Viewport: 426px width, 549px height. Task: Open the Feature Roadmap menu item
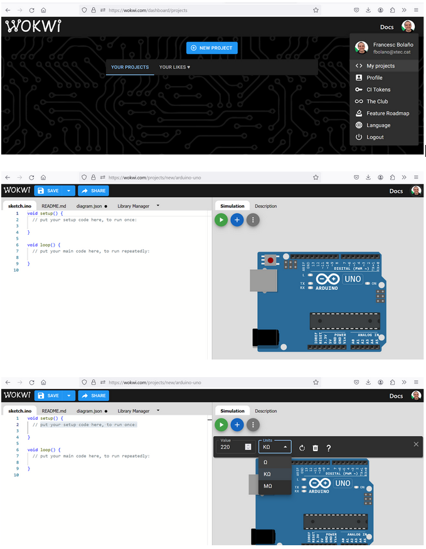point(387,114)
